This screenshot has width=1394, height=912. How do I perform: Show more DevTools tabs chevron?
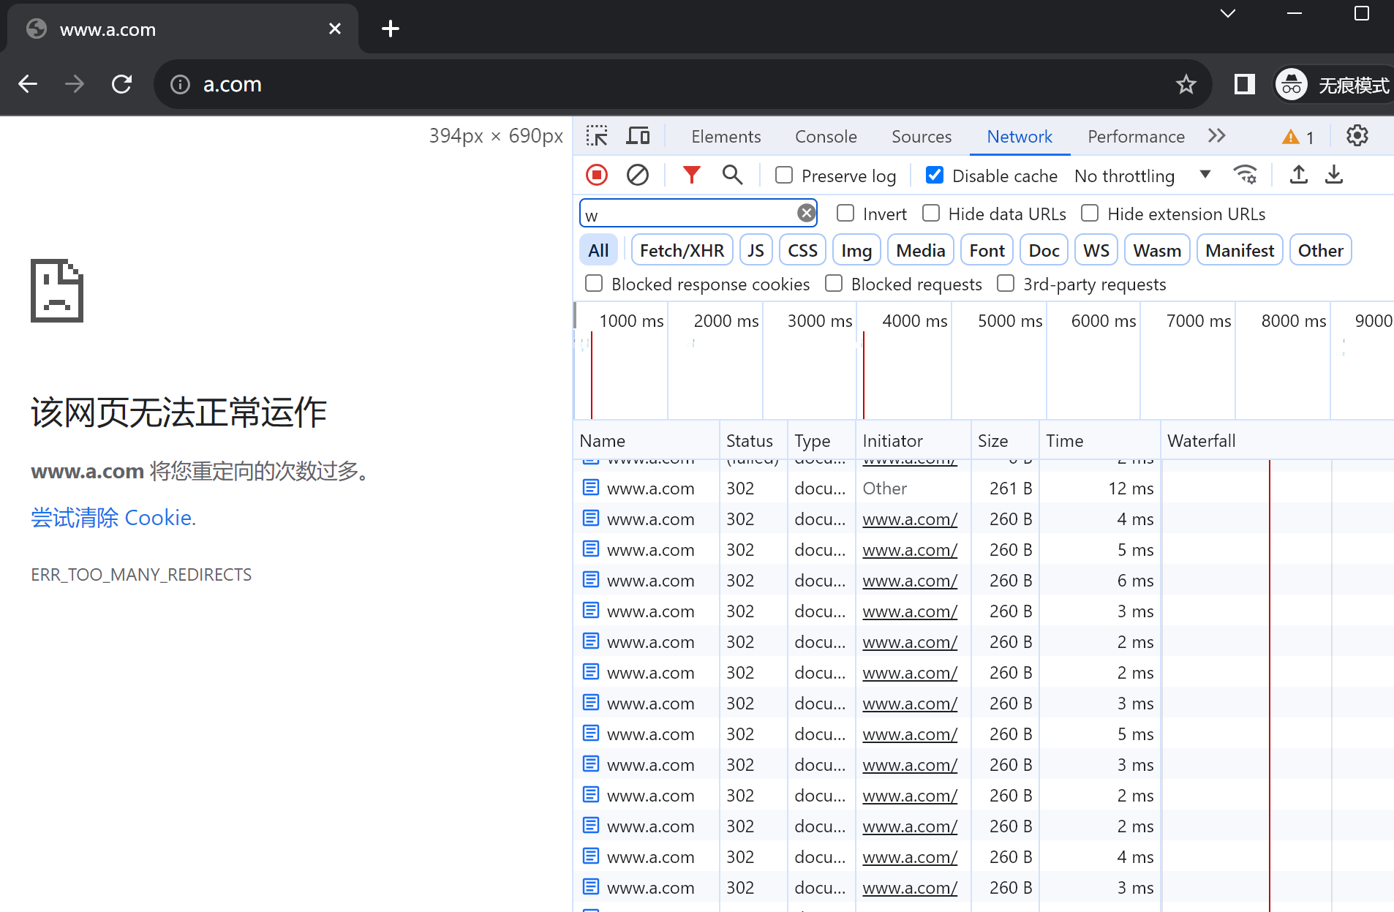click(x=1216, y=136)
